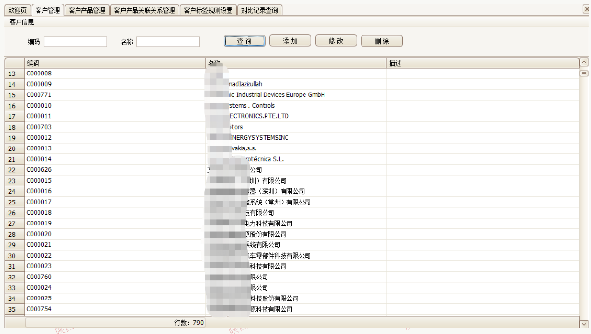The width and height of the screenshot is (591, 334).
Task: Click the 添加 button
Action: (x=290, y=41)
